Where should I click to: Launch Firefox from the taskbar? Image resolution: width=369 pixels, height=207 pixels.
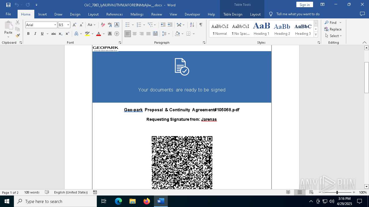[x=147, y=201]
